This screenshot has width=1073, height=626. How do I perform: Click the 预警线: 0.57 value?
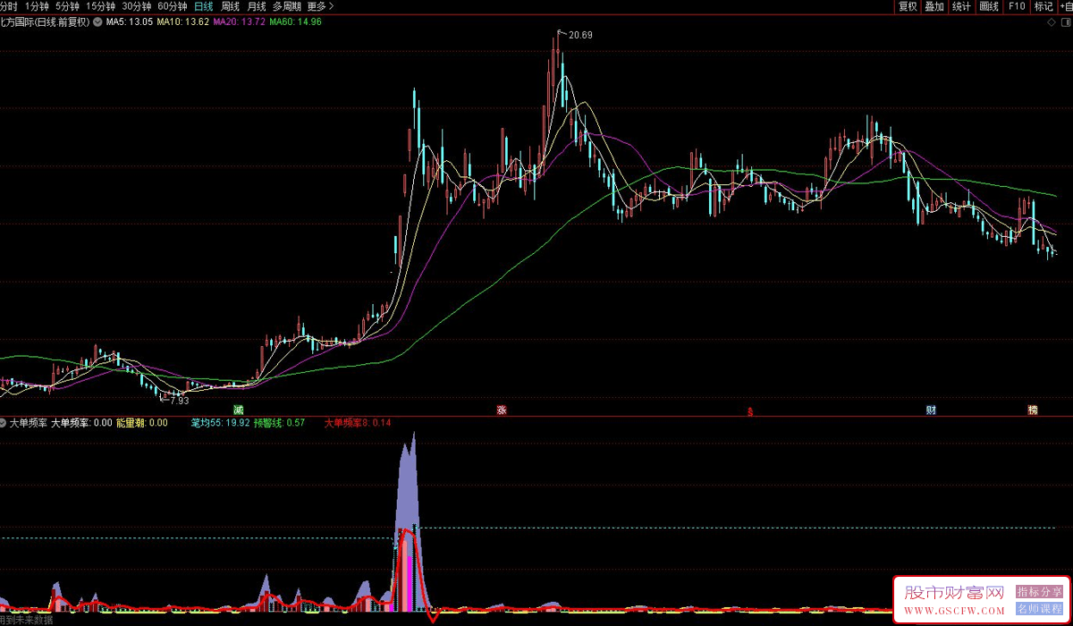coord(280,423)
